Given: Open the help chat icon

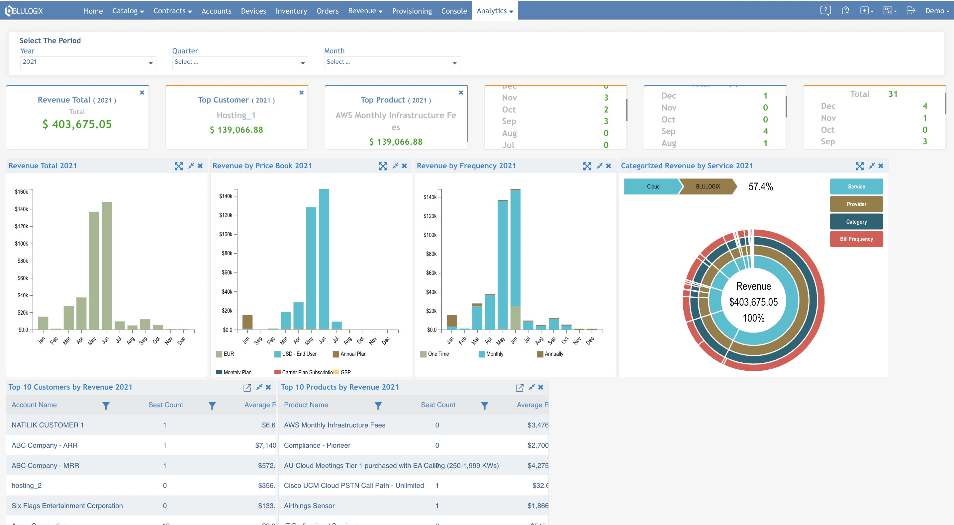Looking at the screenshot, I should tap(826, 11).
